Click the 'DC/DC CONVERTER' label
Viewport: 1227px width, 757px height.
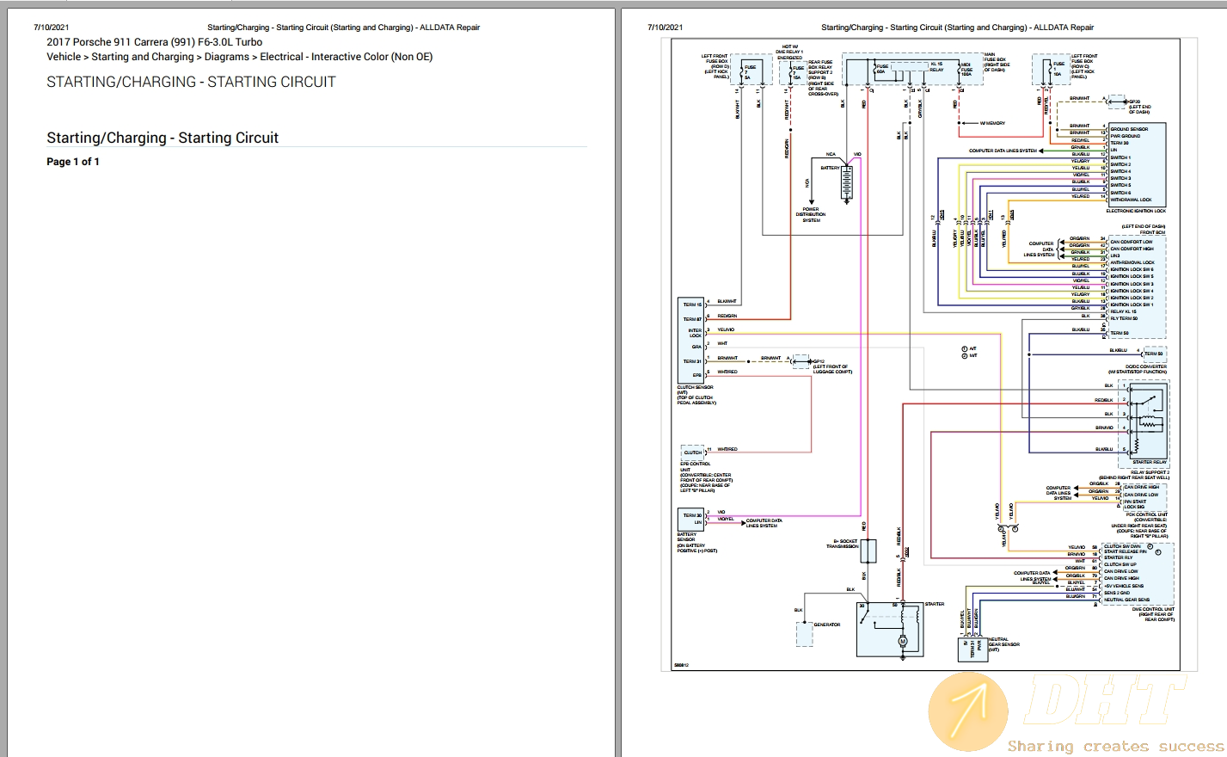click(1146, 366)
